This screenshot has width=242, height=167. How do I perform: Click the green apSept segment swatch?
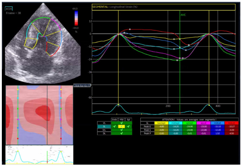189,123
